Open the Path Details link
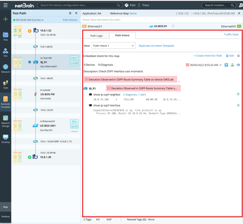This screenshot has width=243, height=224. [70, 20]
